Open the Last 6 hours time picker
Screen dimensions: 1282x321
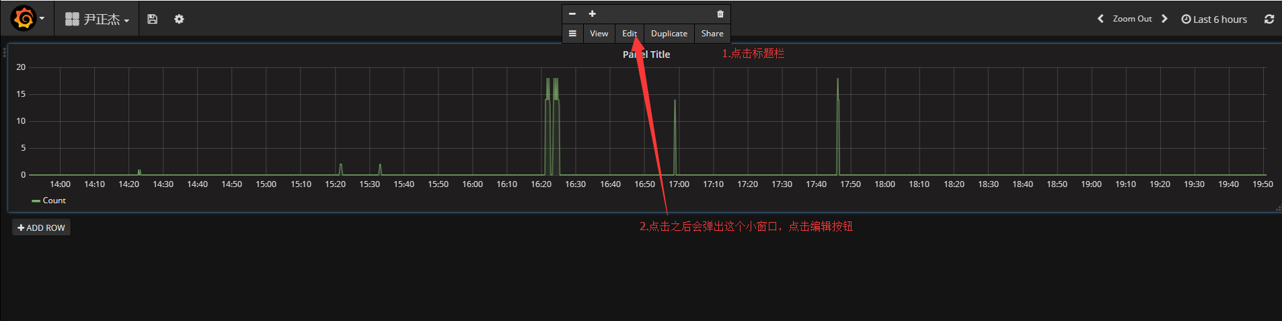[1214, 19]
